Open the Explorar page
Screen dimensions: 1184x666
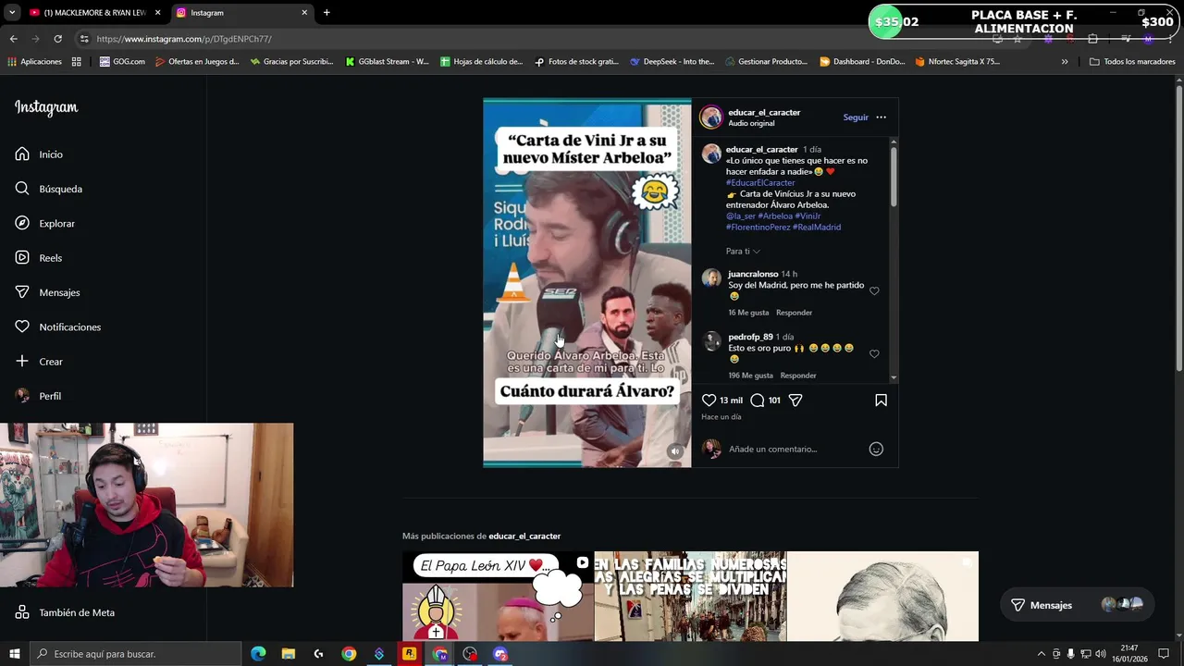(44, 223)
